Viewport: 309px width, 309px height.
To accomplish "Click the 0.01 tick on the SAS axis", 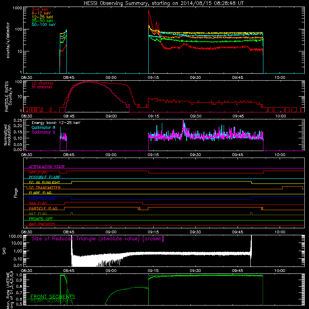I will [18, 265].
